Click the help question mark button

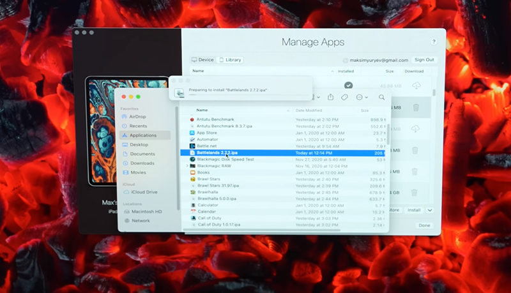[x=434, y=41]
